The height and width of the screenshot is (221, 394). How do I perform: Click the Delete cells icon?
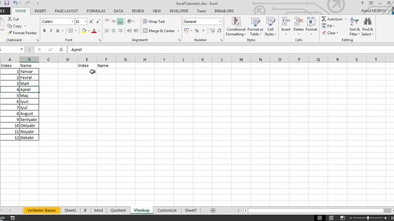299,21
